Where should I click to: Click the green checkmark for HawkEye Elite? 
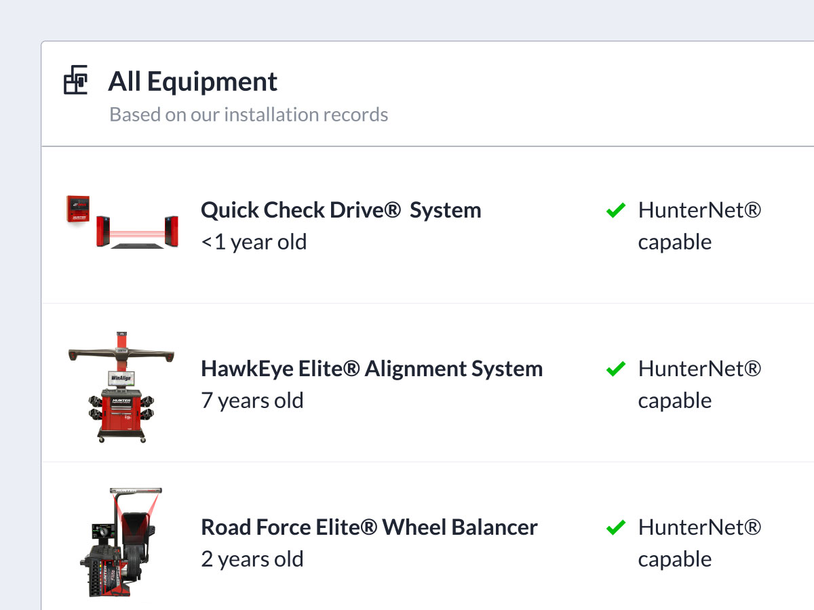point(615,369)
